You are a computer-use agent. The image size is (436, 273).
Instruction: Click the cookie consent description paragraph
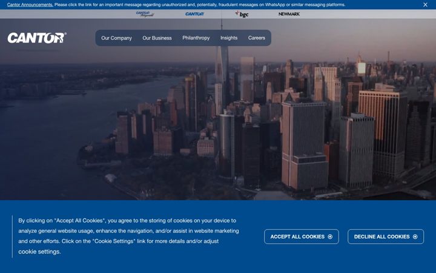128,236
